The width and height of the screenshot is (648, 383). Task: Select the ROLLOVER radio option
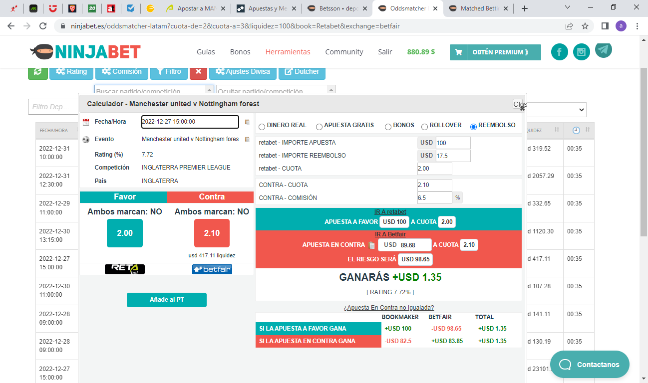[x=425, y=127]
